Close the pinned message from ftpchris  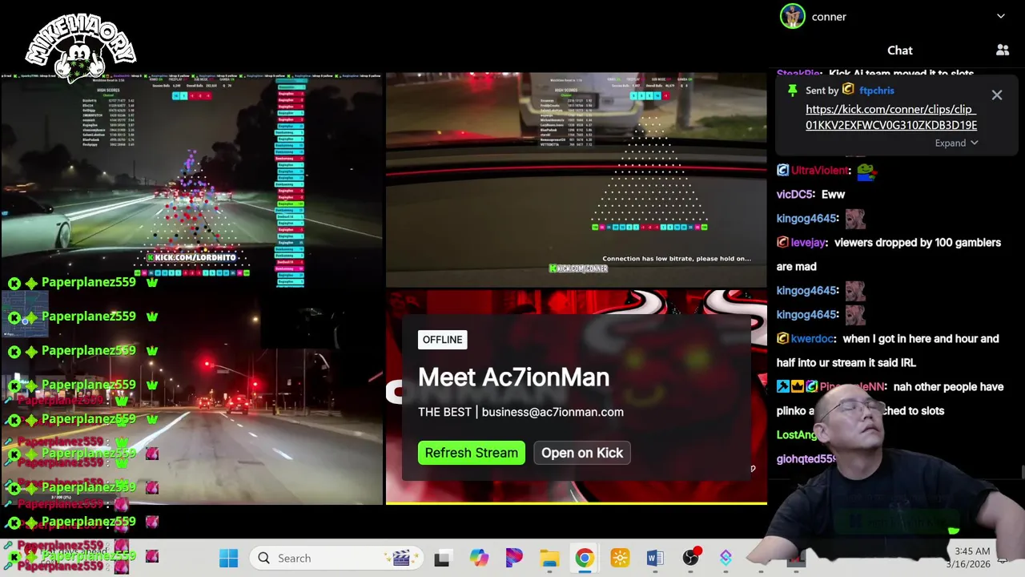[x=996, y=95]
